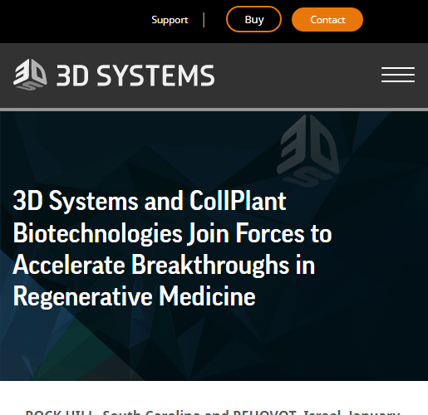Click the orange Contact button
The height and width of the screenshot is (415, 428).
click(x=327, y=20)
